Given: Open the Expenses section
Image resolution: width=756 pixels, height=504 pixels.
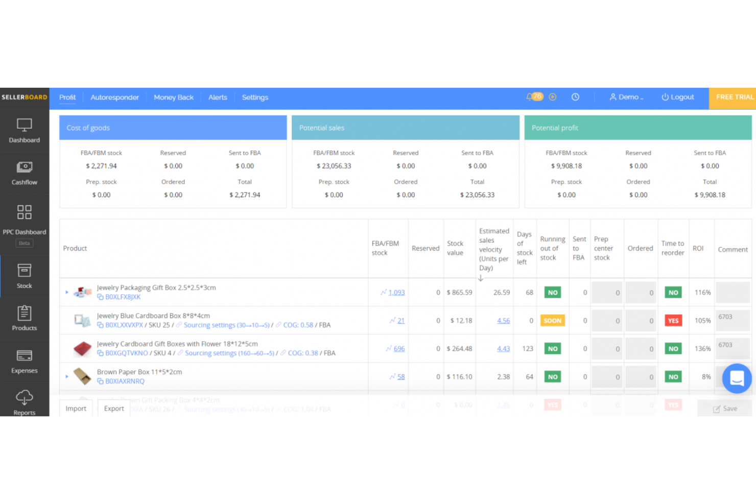Looking at the screenshot, I should [x=24, y=361].
